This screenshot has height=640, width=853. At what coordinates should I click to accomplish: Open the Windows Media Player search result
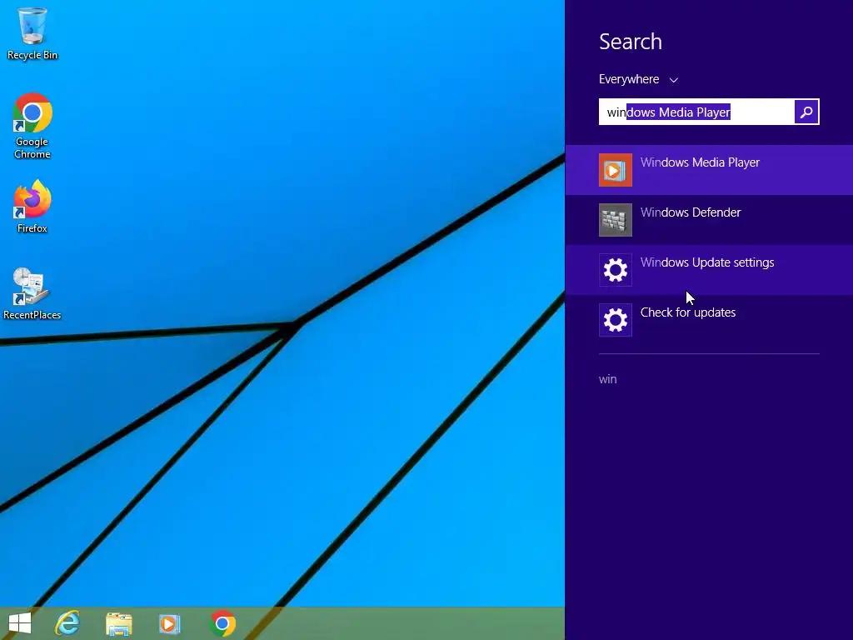[x=709, y=170]
